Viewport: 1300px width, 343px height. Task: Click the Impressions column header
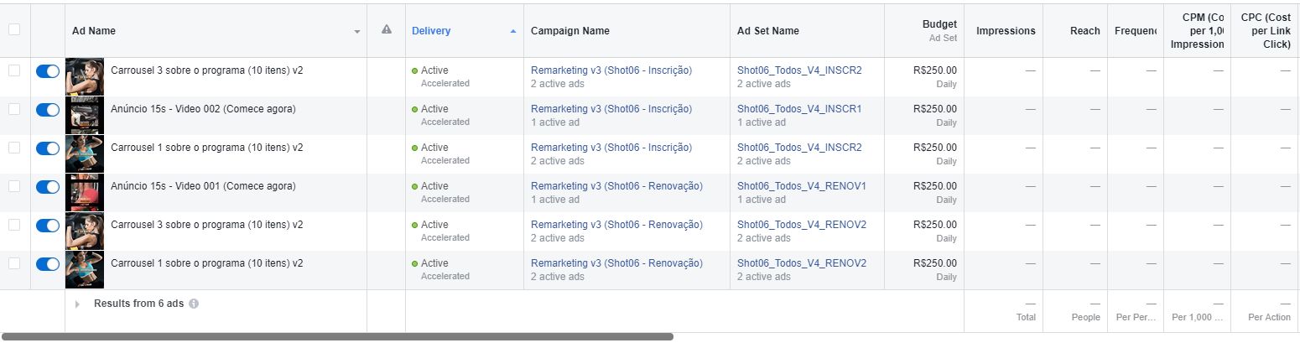[1006, 31]
